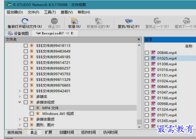Click the file icon of 01047.mp4

pyautogui.click(x=153, y=92)
